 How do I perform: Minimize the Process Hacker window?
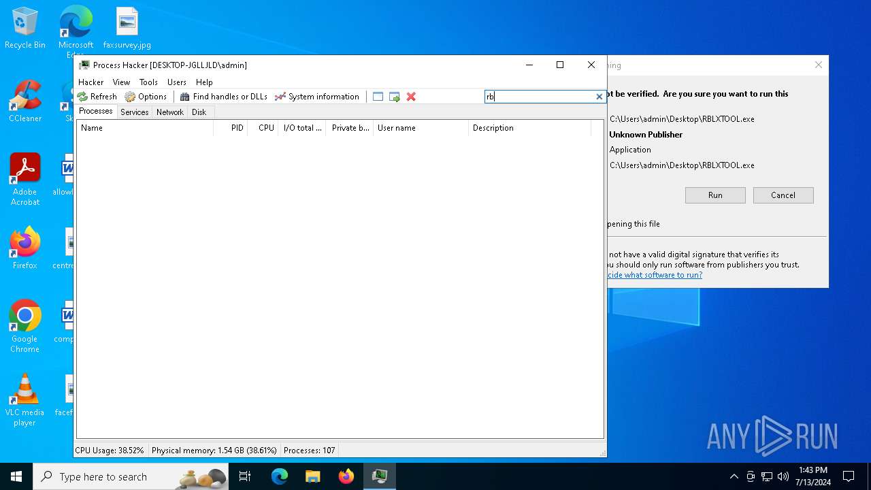point(529,65)
